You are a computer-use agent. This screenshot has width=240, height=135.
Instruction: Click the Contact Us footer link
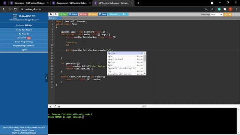pos(35,127)
